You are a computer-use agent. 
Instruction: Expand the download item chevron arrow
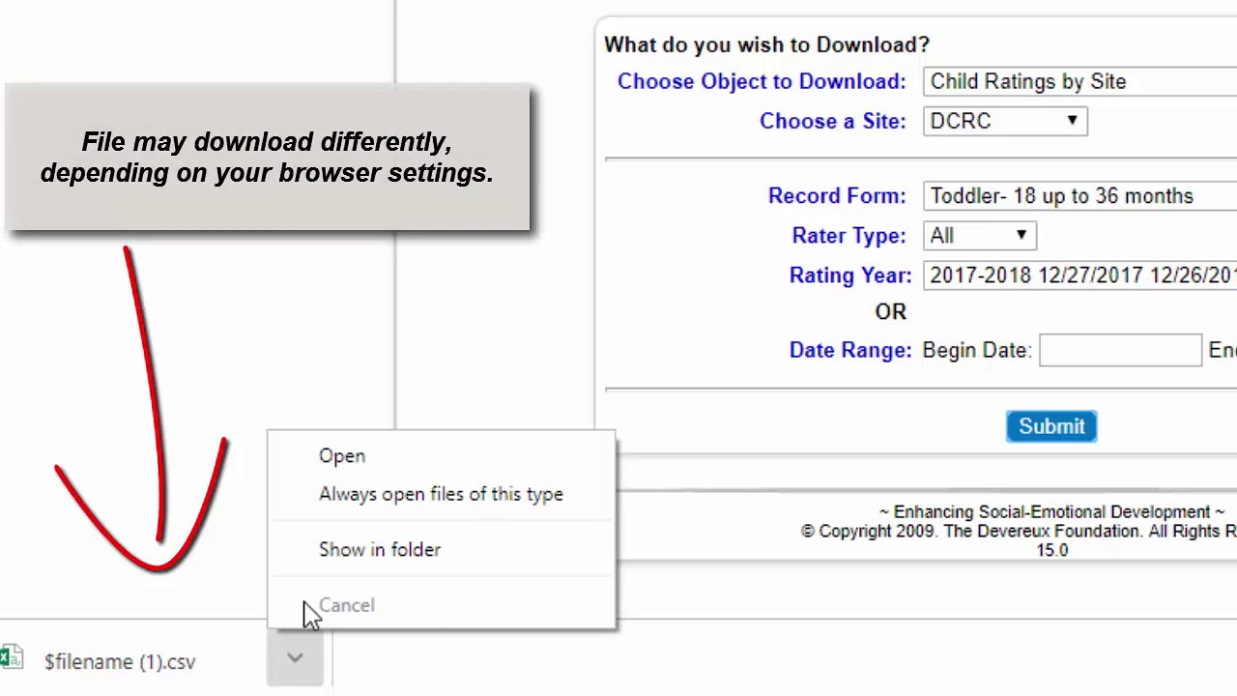(x=295, y=658)
